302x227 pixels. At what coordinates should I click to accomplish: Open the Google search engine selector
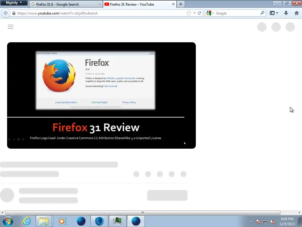(x=210, y=13)
